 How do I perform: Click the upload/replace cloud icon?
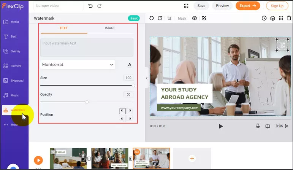[195, 18]
